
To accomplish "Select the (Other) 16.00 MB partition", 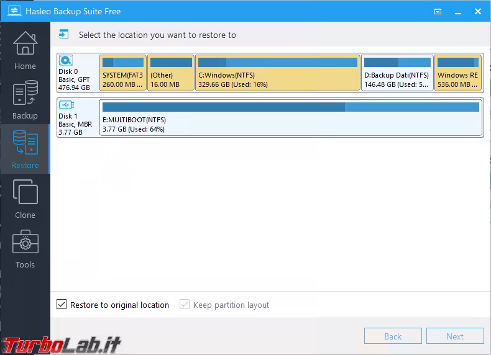I will [171, 73].
